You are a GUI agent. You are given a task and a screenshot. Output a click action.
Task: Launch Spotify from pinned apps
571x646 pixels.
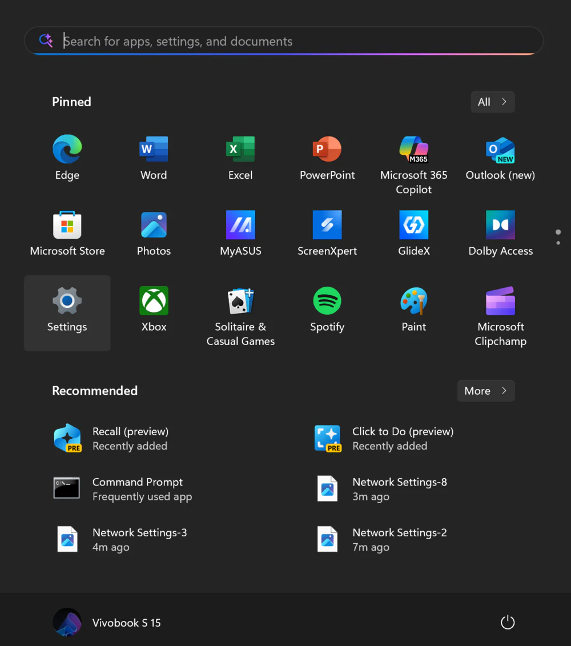tap(327, 310)
